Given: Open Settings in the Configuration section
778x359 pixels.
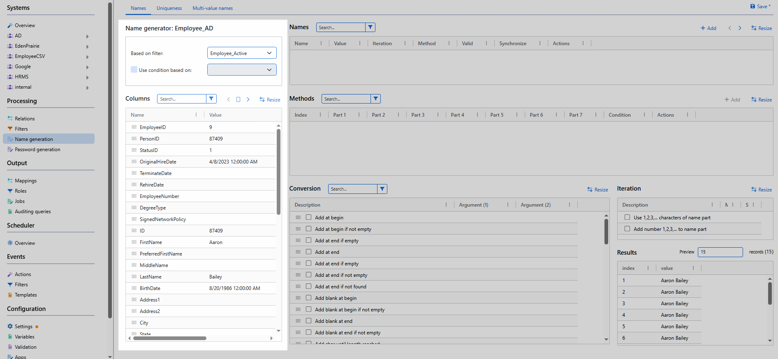Looking at the screenshot, I should (x=23, y=327).
